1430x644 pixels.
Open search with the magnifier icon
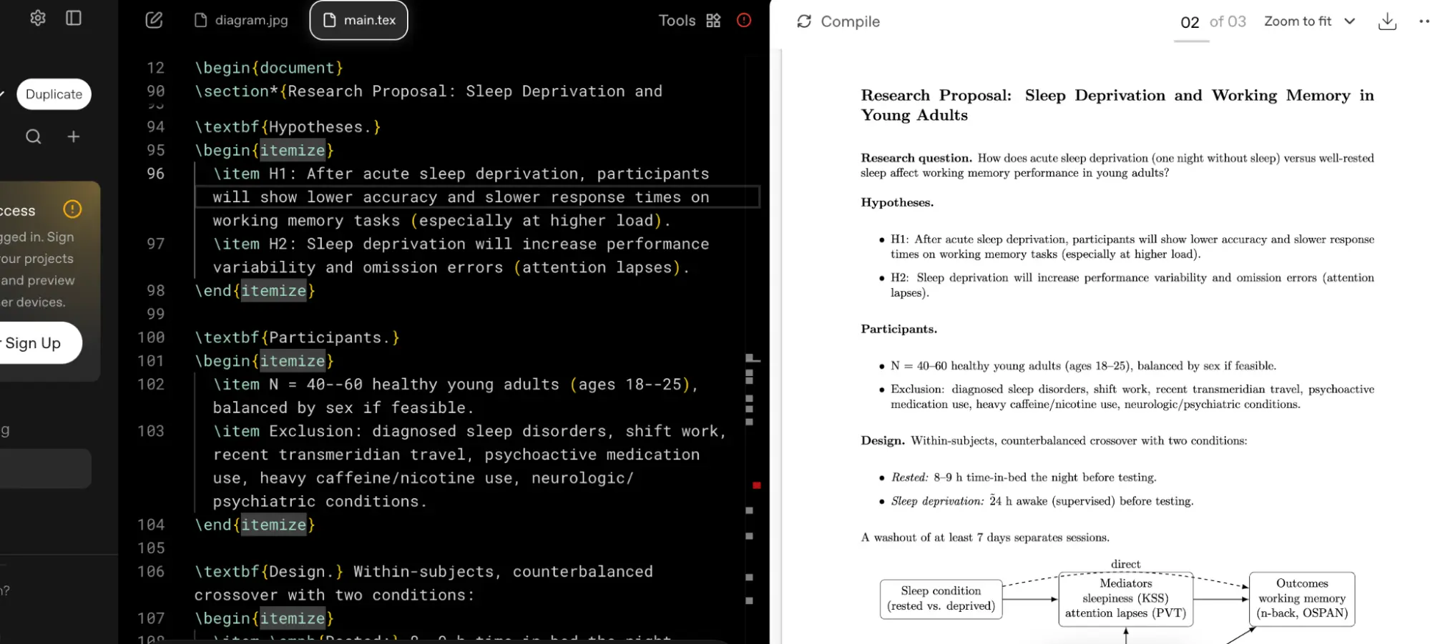(x=34, y=137)
